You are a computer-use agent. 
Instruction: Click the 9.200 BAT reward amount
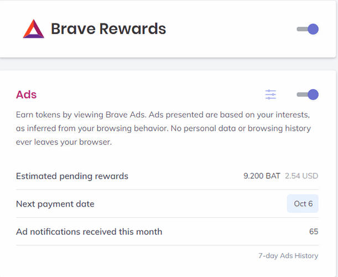coord(262,176)
